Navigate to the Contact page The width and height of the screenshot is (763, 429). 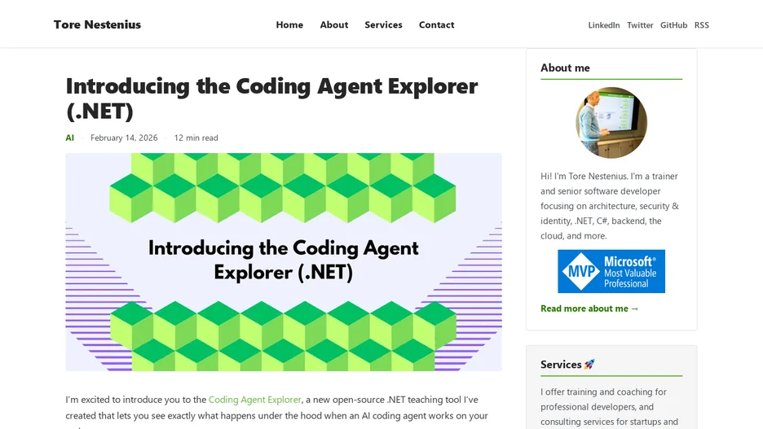(436, 24)
